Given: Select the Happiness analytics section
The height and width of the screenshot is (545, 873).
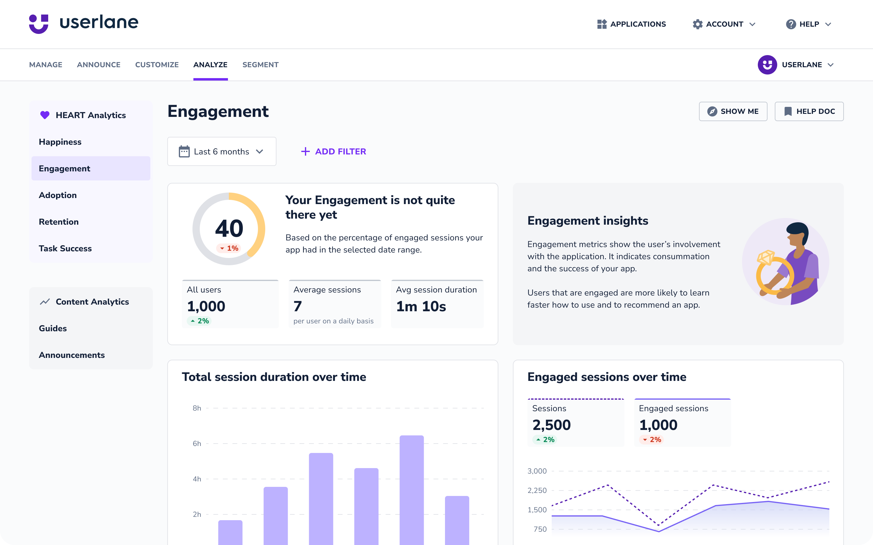Looking at the screenshot, I should point(60,142).
